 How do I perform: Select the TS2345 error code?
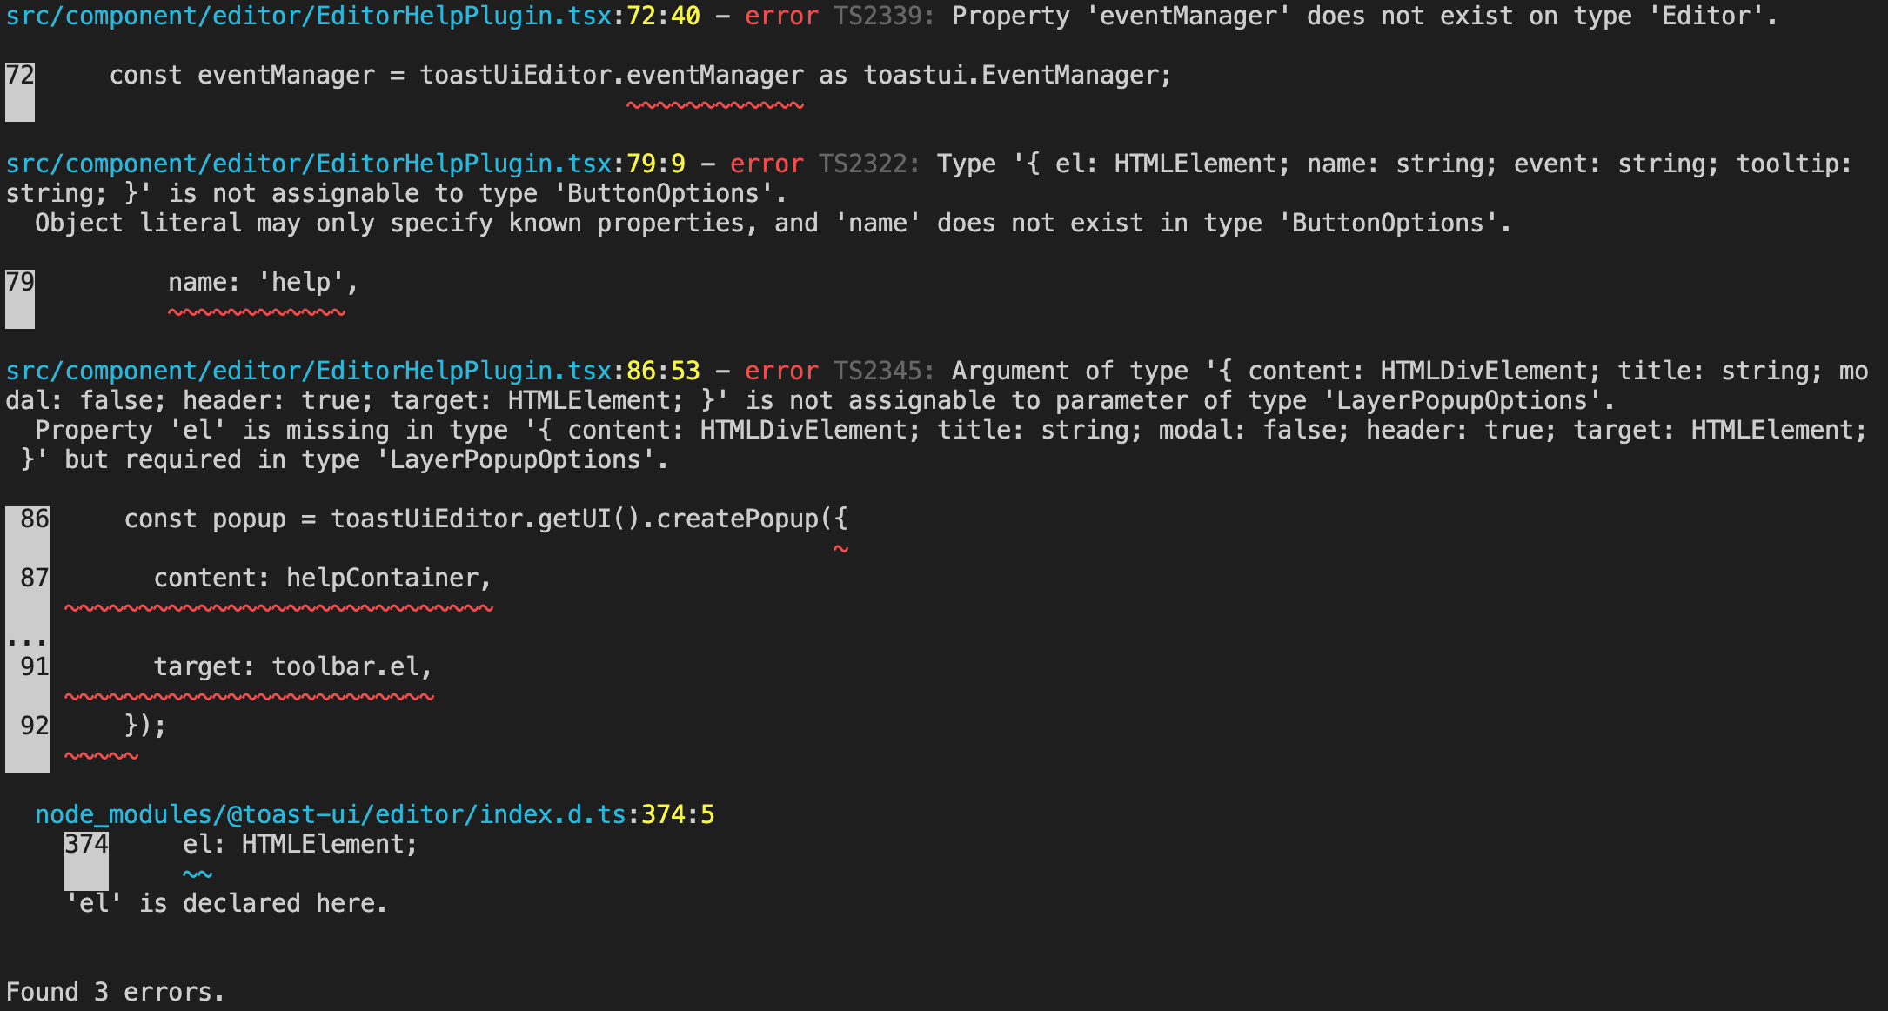(880, 370)
